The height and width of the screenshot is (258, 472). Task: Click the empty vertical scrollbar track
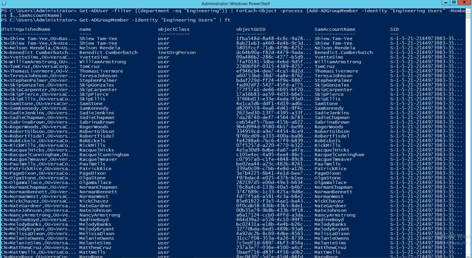pos(468,133)
